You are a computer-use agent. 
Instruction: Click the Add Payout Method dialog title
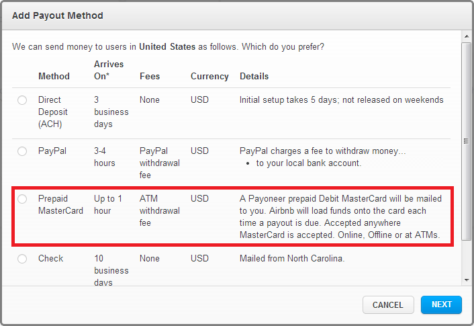click(57, 15)
